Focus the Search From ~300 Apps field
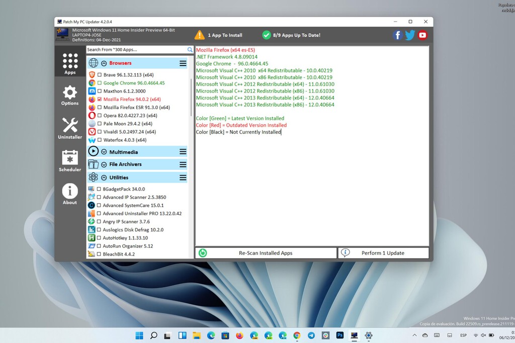 click(x=136, y=50)
